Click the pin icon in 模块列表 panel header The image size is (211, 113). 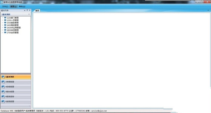click(x=27, y=10)
